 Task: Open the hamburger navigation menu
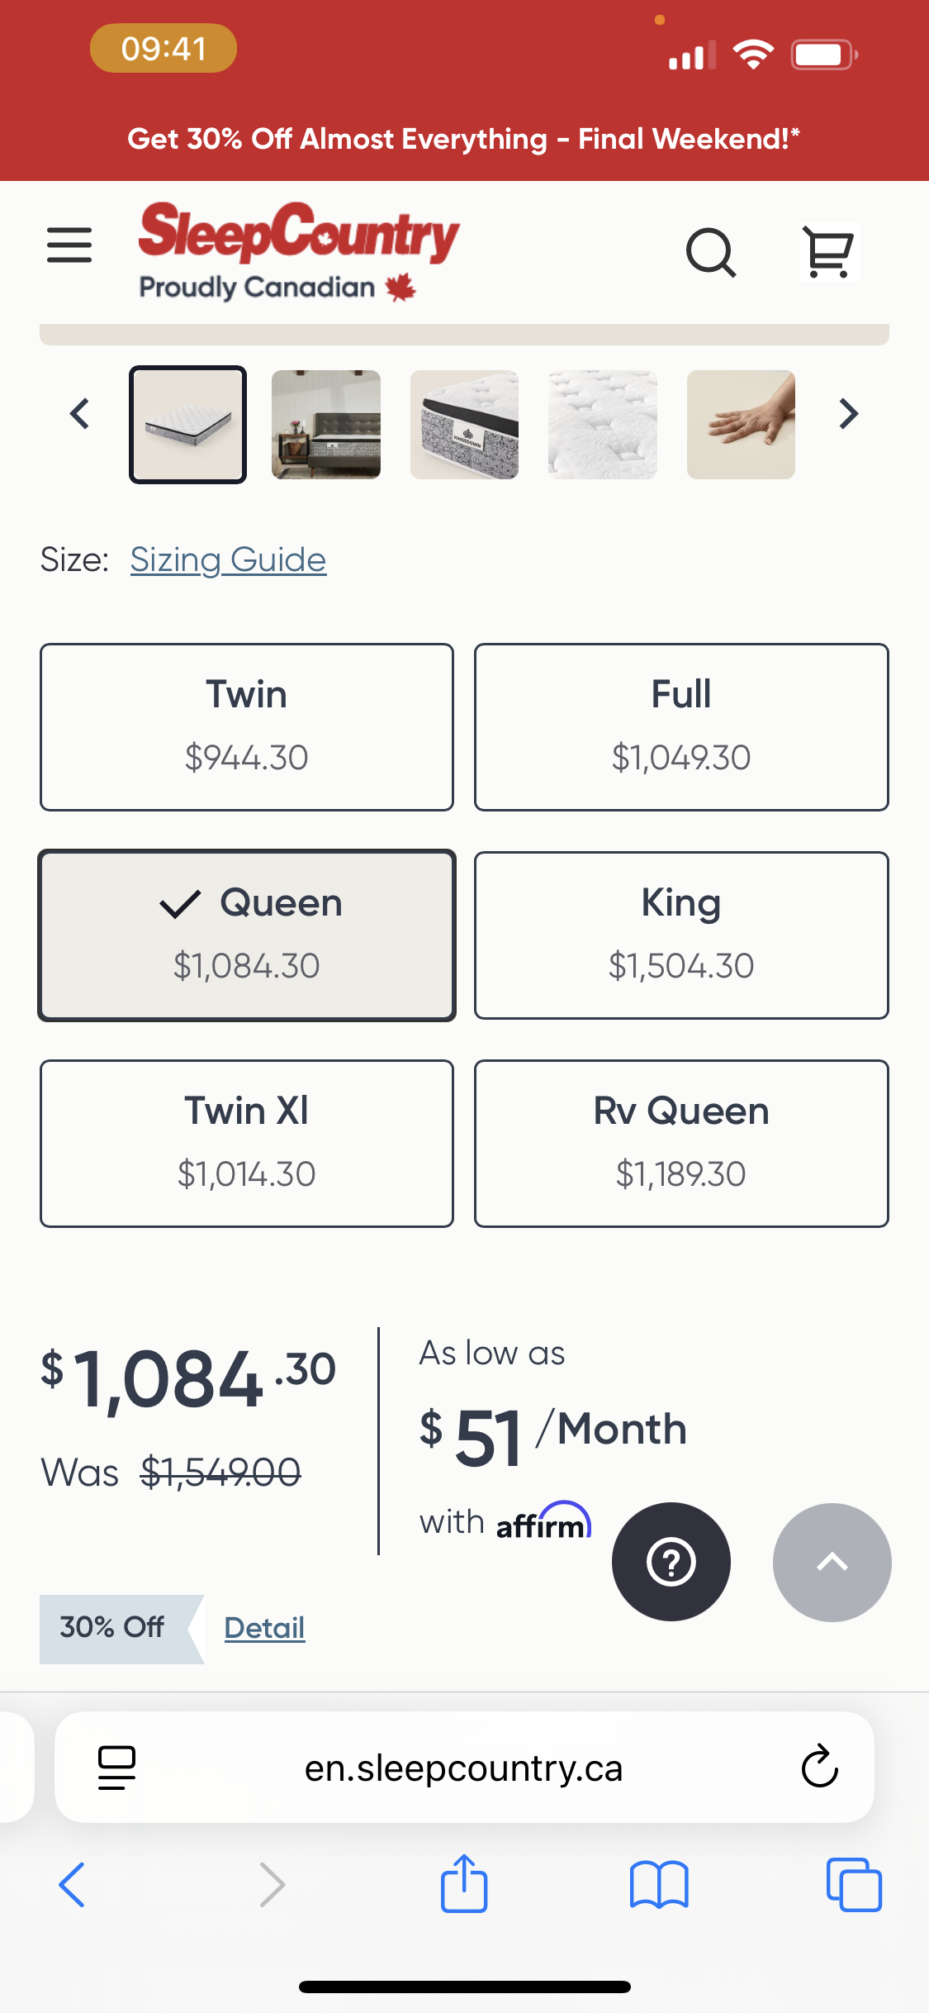(69, 245)
